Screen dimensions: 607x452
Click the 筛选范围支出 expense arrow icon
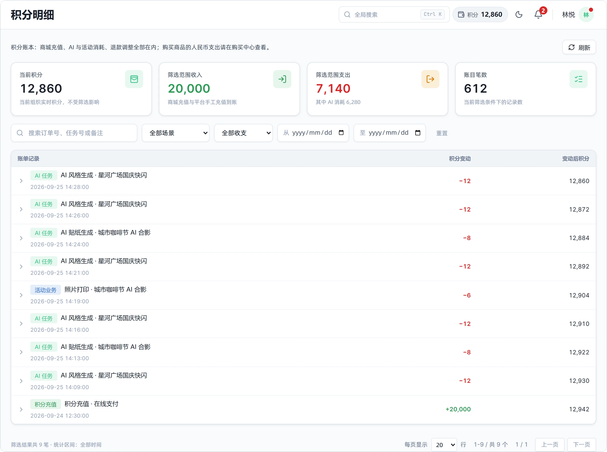click(x=430, y=79)
